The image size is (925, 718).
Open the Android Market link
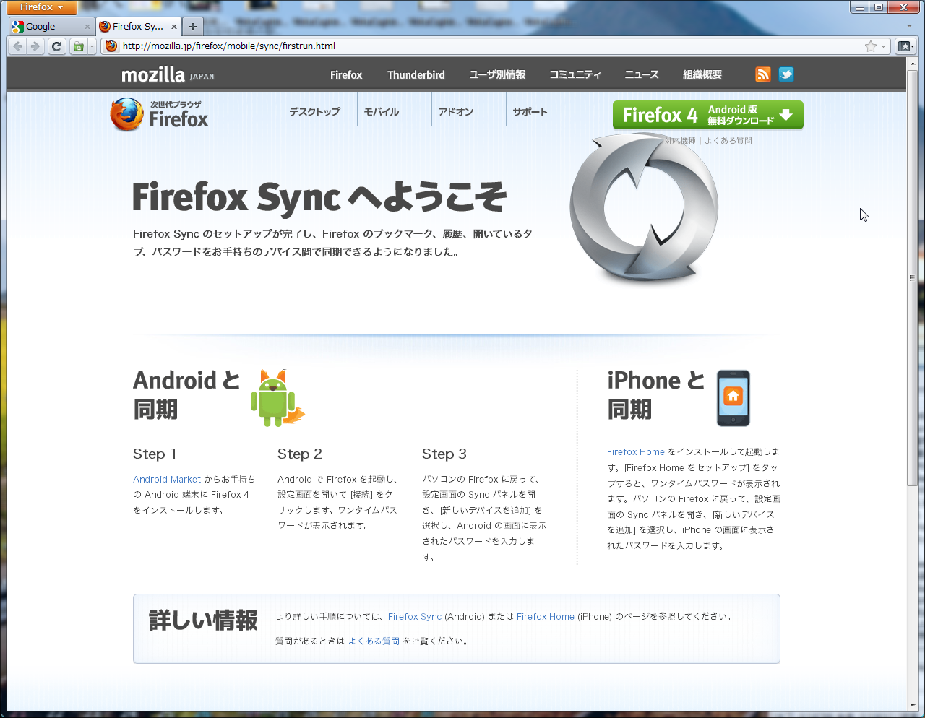tap(167, 480)
